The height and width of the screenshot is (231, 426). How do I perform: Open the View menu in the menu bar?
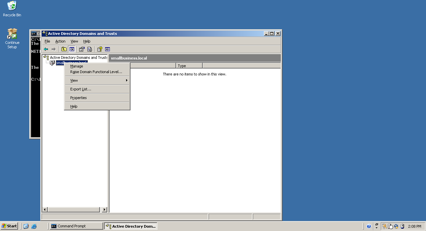pos(74,41)
